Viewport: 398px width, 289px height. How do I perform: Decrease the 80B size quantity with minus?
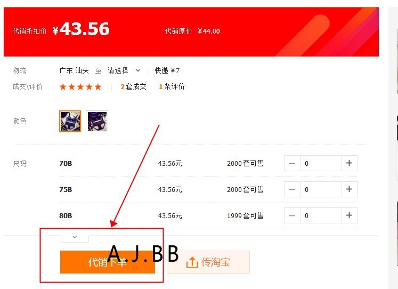(292, 215)
